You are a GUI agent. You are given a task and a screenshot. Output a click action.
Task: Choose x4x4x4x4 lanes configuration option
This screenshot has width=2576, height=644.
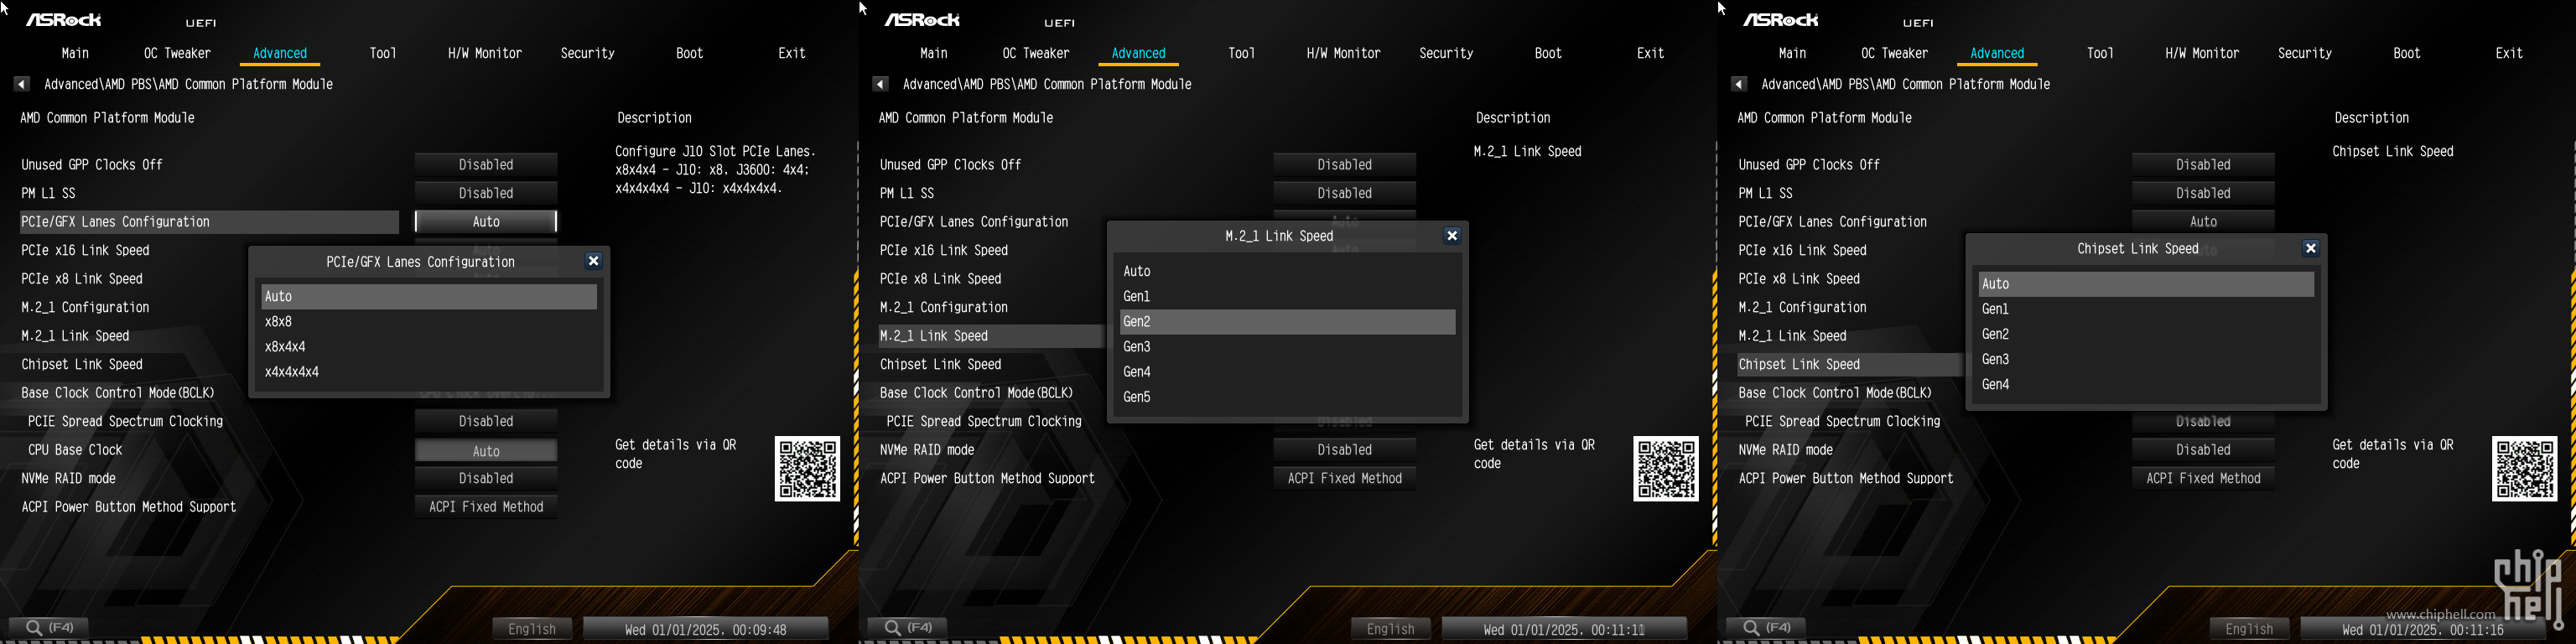tap(429, 372)
